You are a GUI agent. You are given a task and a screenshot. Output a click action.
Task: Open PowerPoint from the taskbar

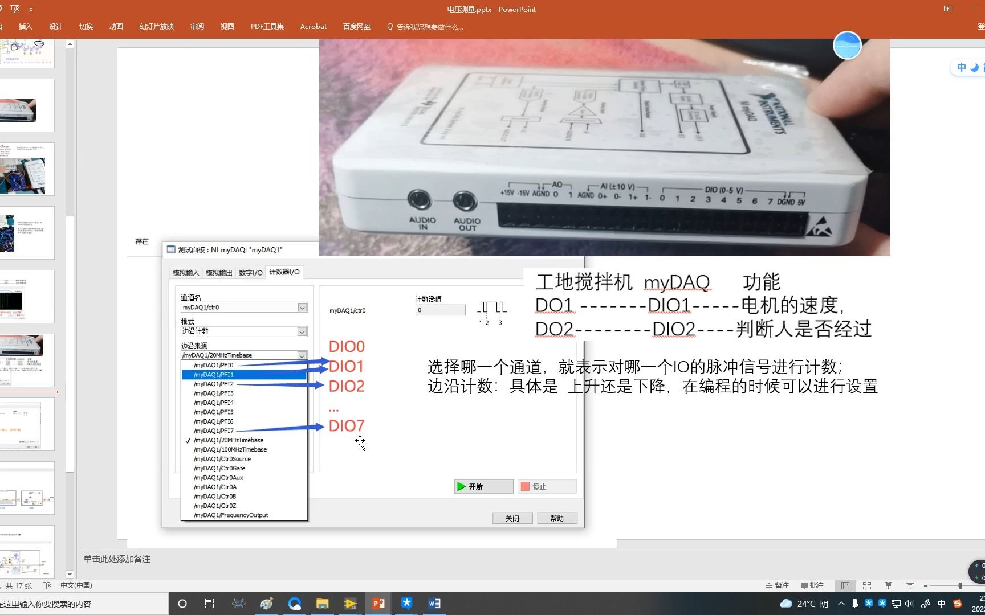click(378, 604)
